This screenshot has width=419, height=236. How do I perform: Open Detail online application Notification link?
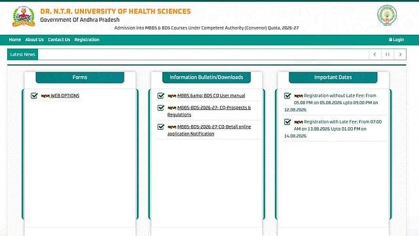(209, 130)
